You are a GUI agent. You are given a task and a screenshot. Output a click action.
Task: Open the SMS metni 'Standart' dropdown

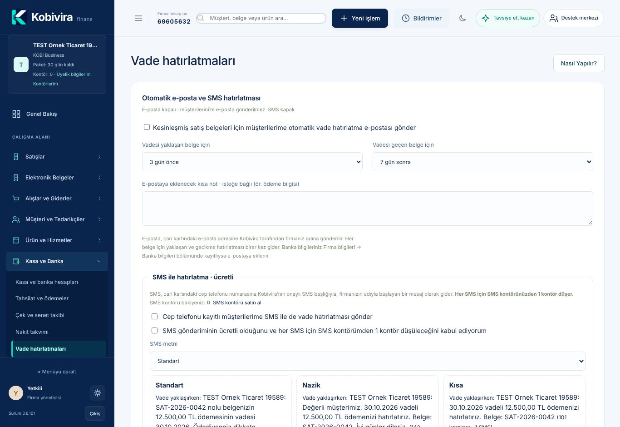point(368,361)
